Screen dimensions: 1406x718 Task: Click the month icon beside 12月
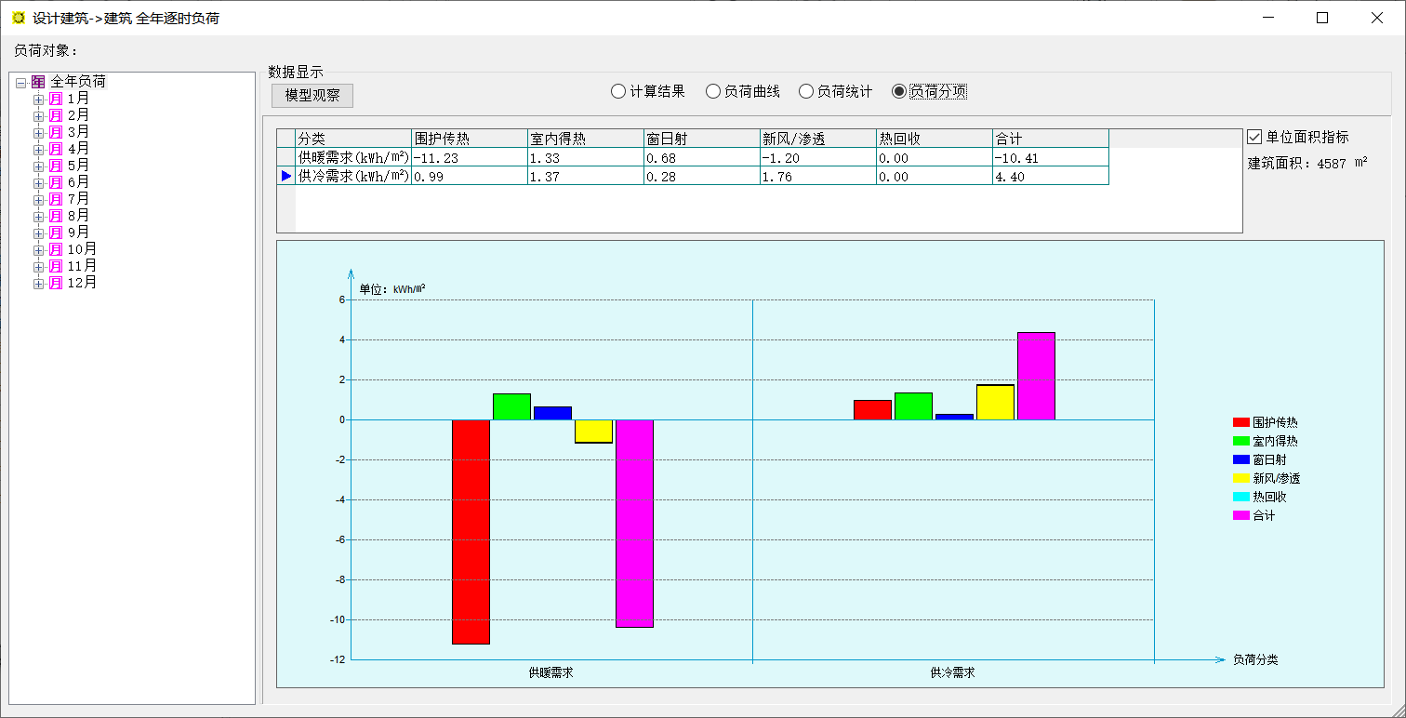click(56, 283)
